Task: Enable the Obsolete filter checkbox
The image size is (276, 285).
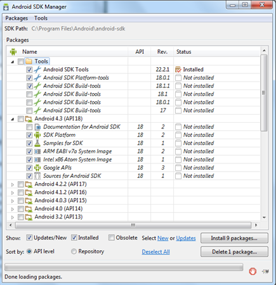Action: [x=111, y=237]
